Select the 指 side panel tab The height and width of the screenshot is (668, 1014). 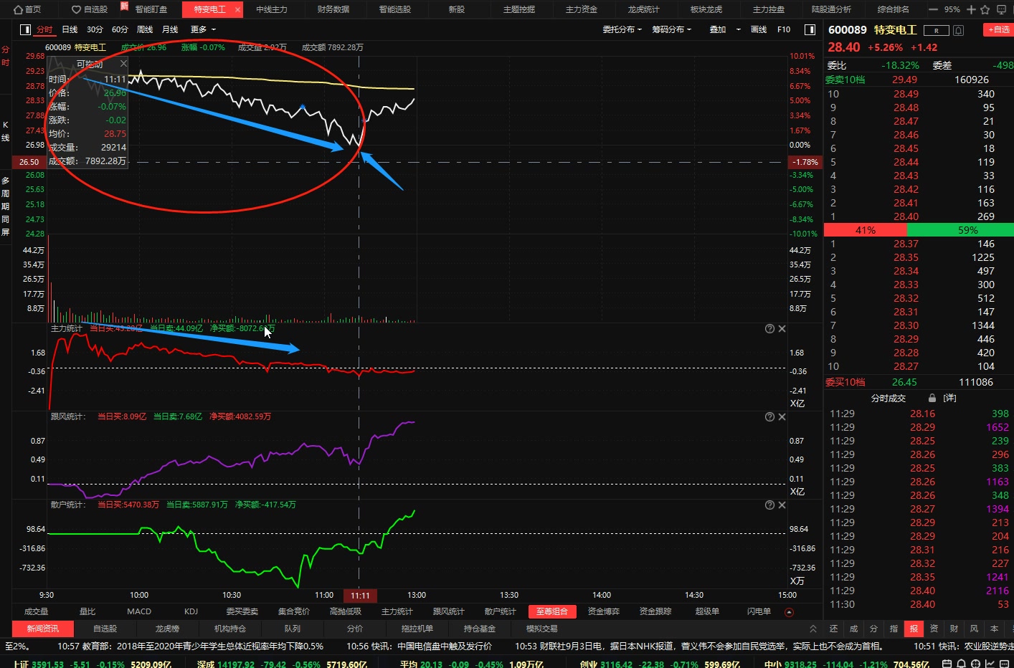point(894,629)
